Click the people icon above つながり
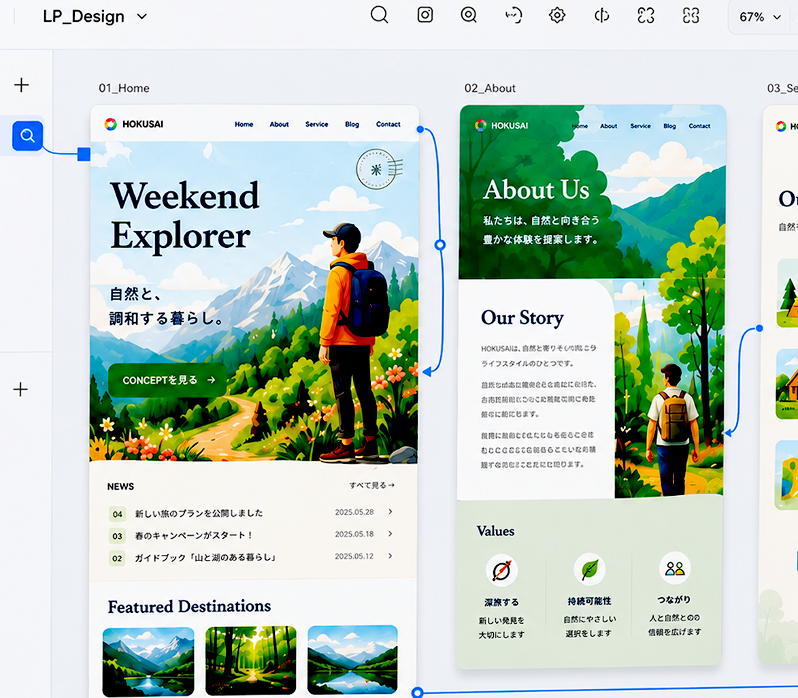The height and width of the screenshot is (698, 798). pyautogui.click(x=675, y=568)
